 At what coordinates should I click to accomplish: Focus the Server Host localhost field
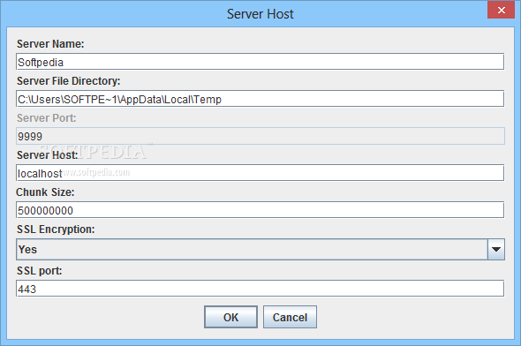click(x=260, y=173)
